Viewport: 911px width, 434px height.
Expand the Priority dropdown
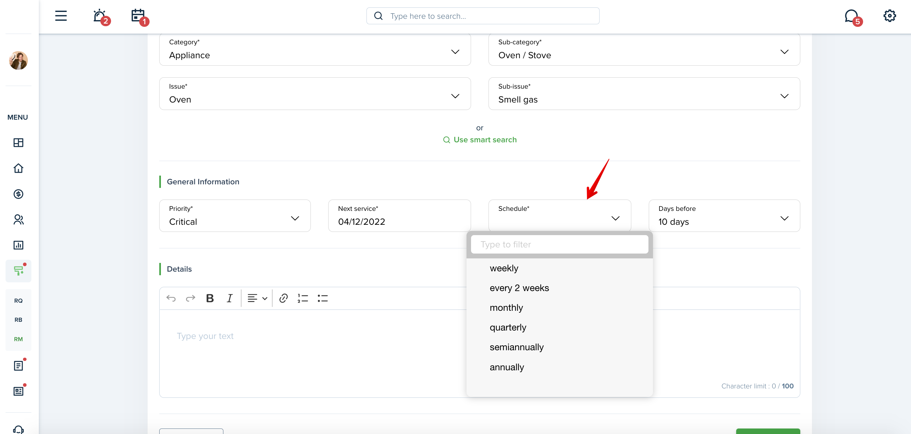235,216
